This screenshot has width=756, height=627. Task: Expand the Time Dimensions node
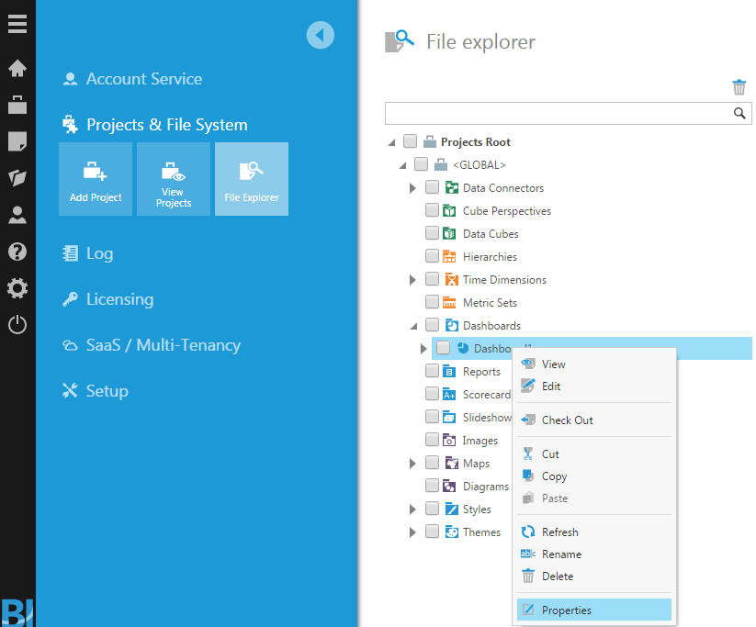[x=412, y=280]
